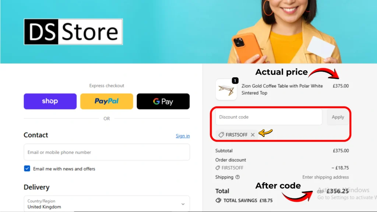Viewport: 377px width, 212px height.
Task: Pay with PayPal express checkout
Action: click(106, 101)
